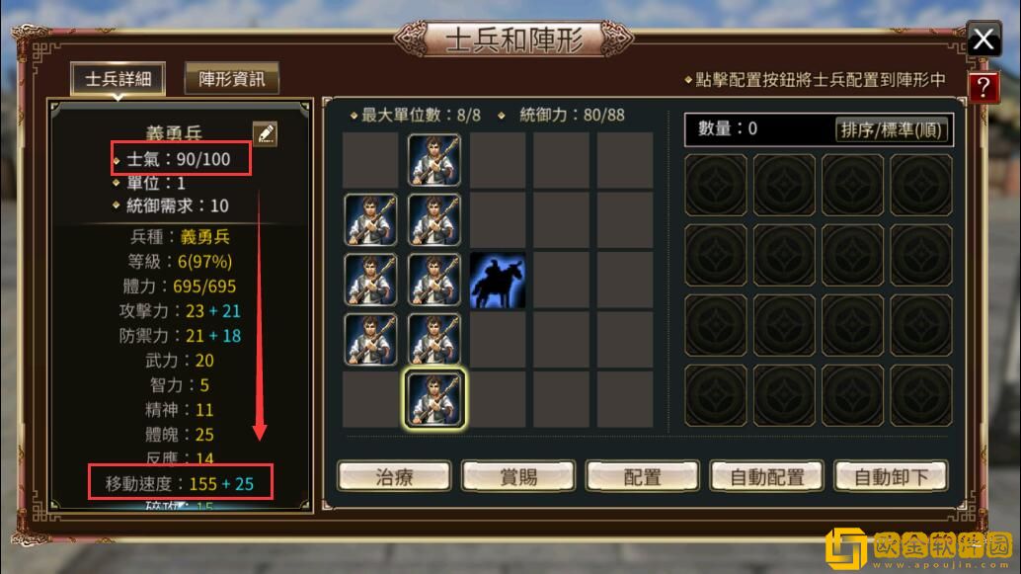Image resolution: width=1021 pixels, height=574 pixels.
Task: Click the 自動配置 auto-deploy button
Action: (x=766, y=477)
